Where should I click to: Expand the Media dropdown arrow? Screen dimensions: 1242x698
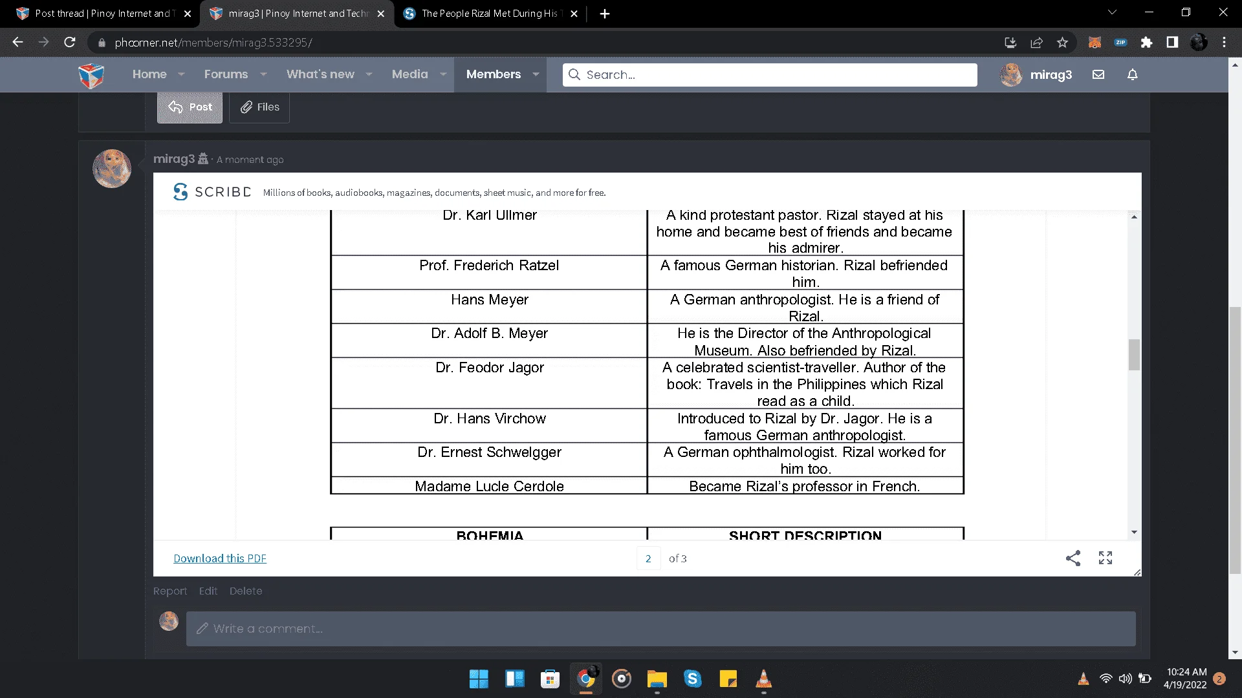pos(443,74)
